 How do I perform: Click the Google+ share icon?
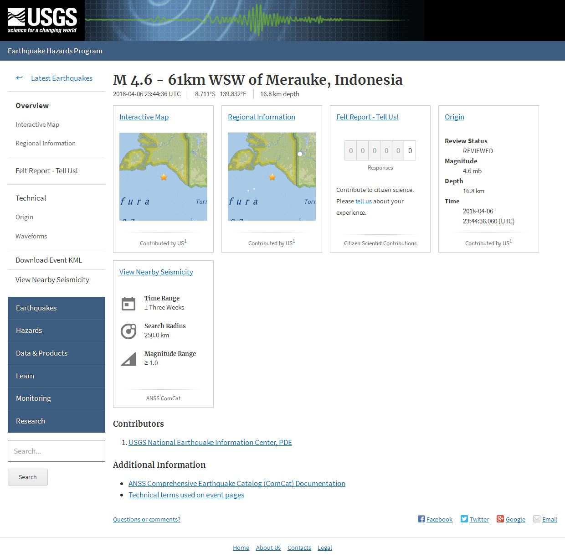[x=499, y=519]
